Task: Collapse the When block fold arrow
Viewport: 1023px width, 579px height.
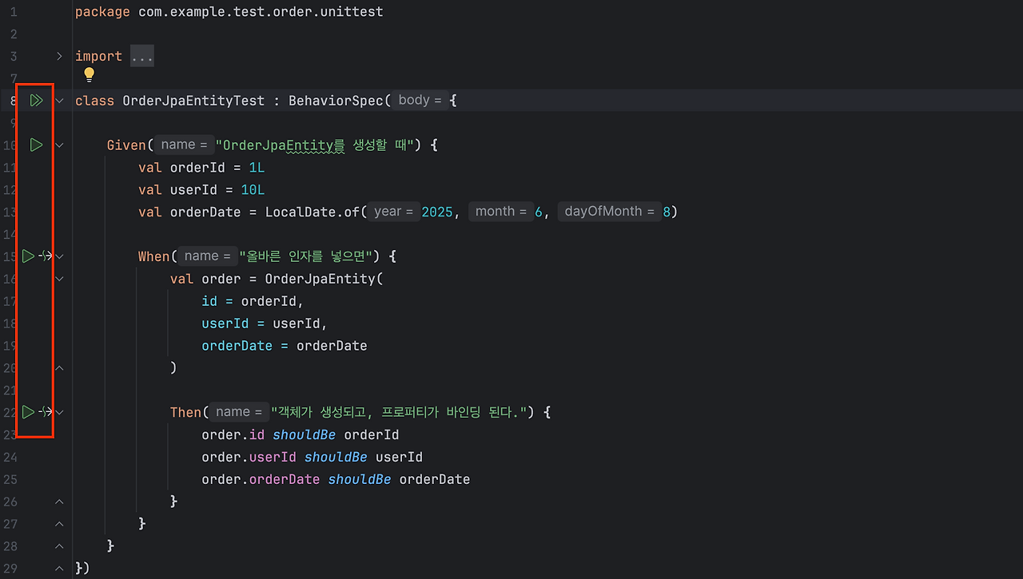Action: (x=59, y=256)
